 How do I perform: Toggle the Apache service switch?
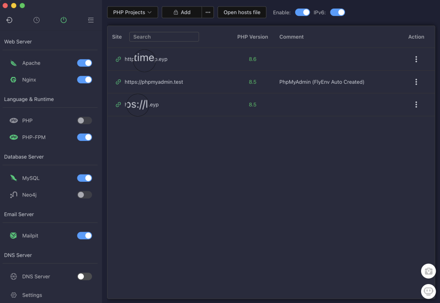pos(85,63)
